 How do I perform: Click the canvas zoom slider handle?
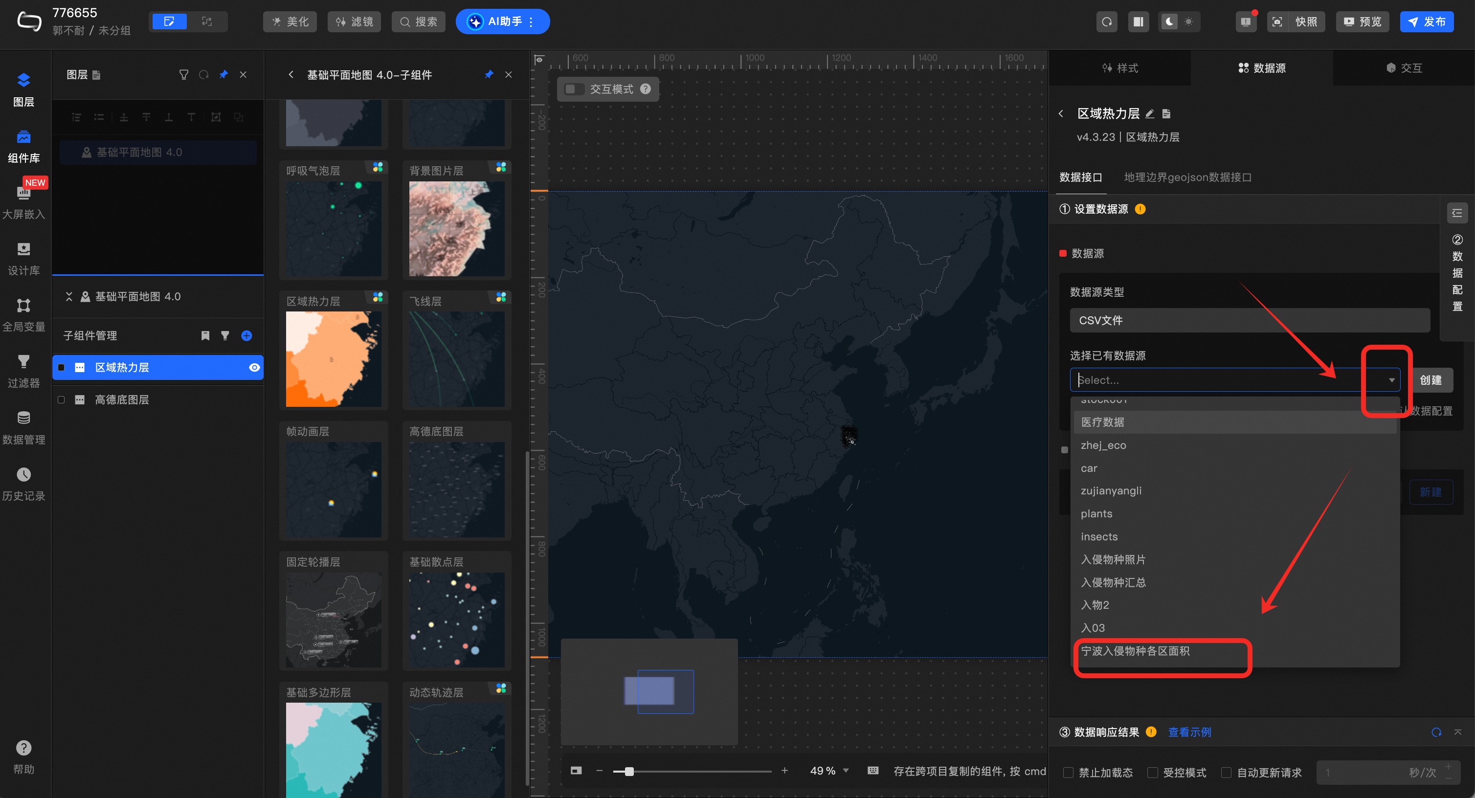pos(629,771)
